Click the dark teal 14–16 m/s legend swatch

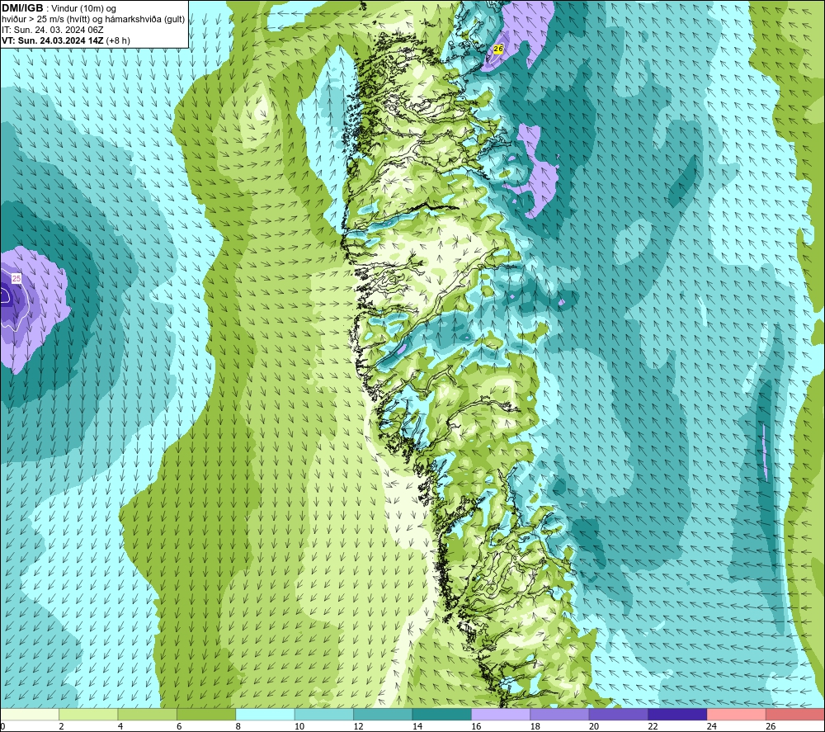point(442,714)
